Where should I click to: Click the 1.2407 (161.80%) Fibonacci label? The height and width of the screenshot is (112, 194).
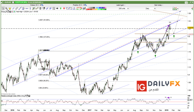pos(44,20)
